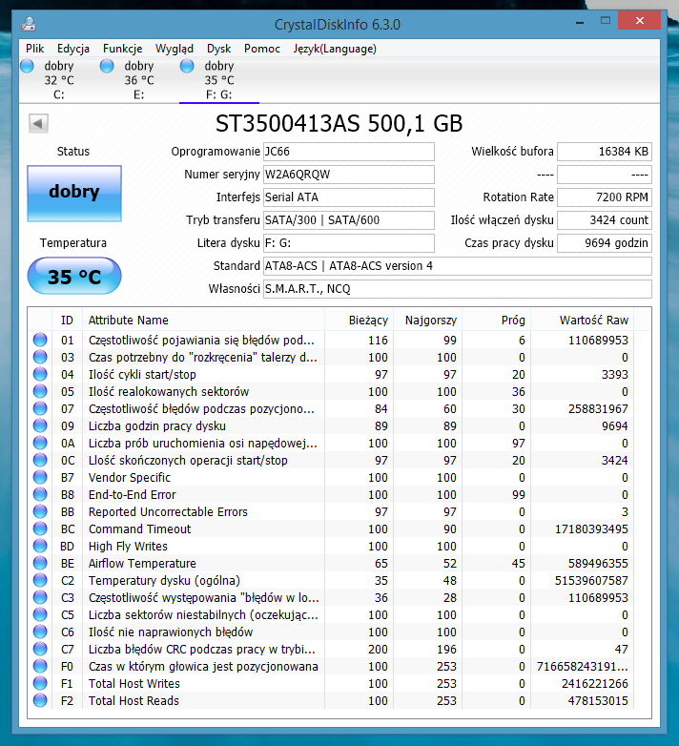The width and height of the screenshot is (679, 746).
Task: Open the Funkcje menu
Action: click(123, 49)
